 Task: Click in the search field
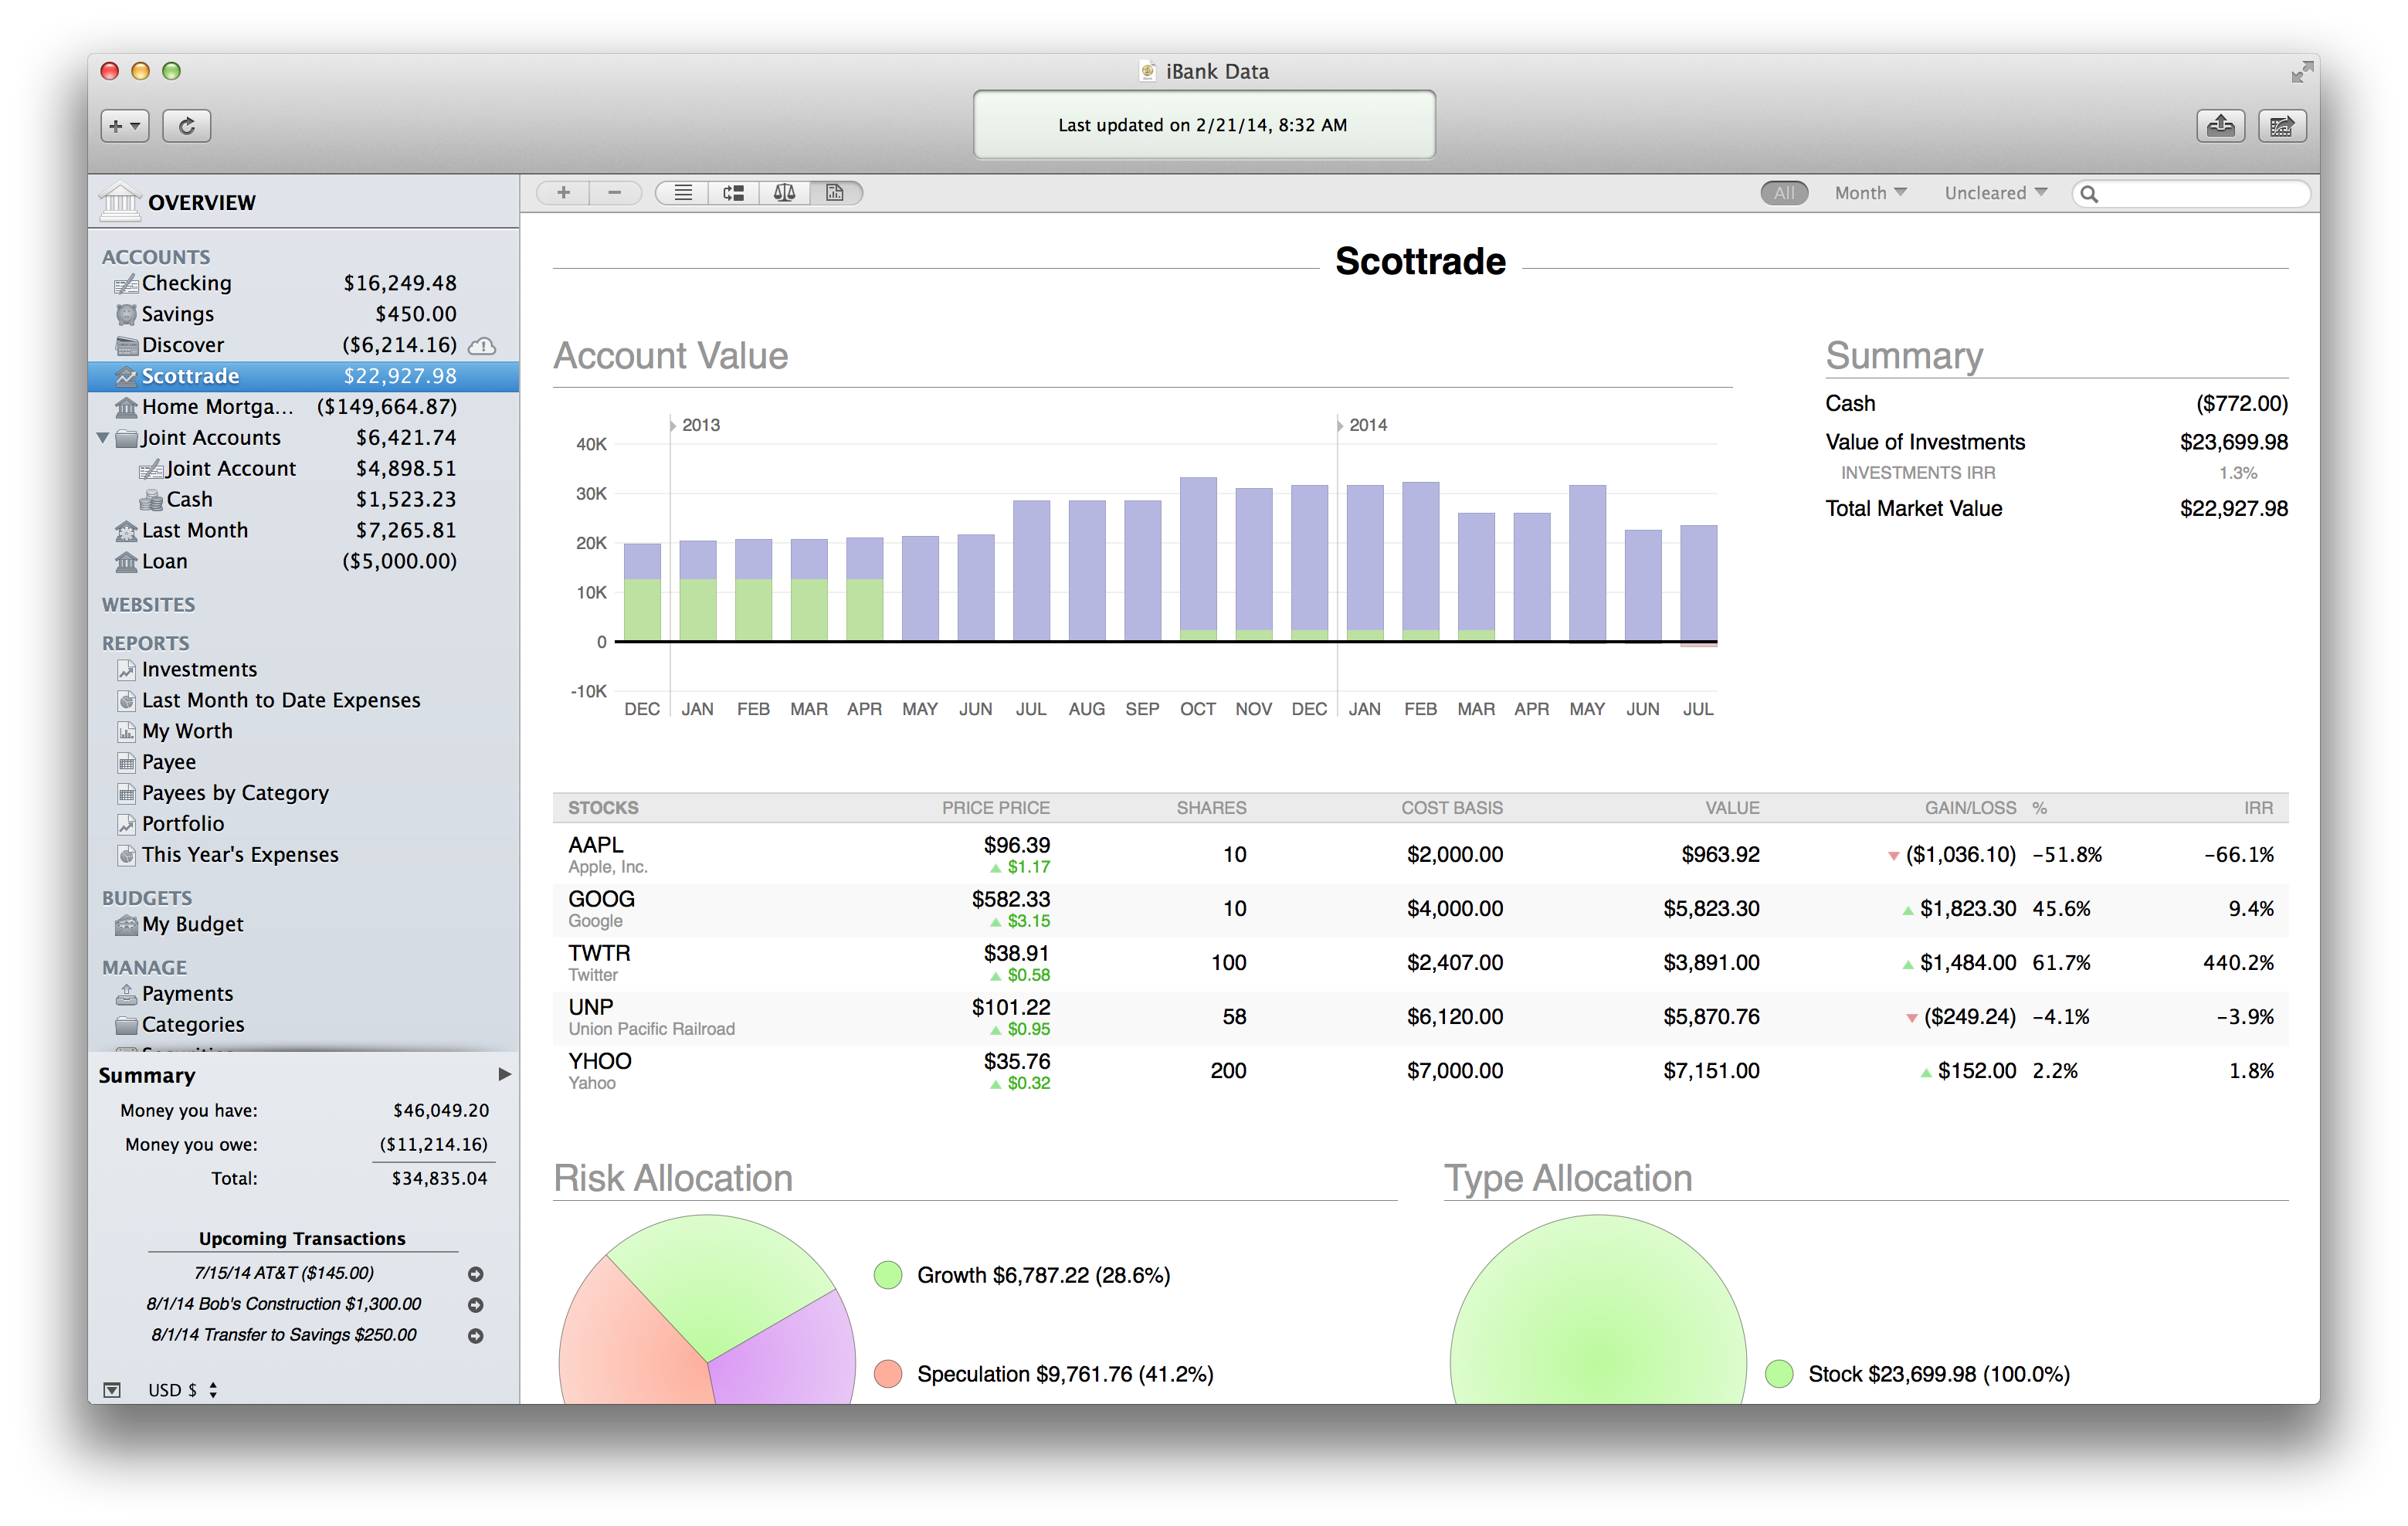point(2200,194)
